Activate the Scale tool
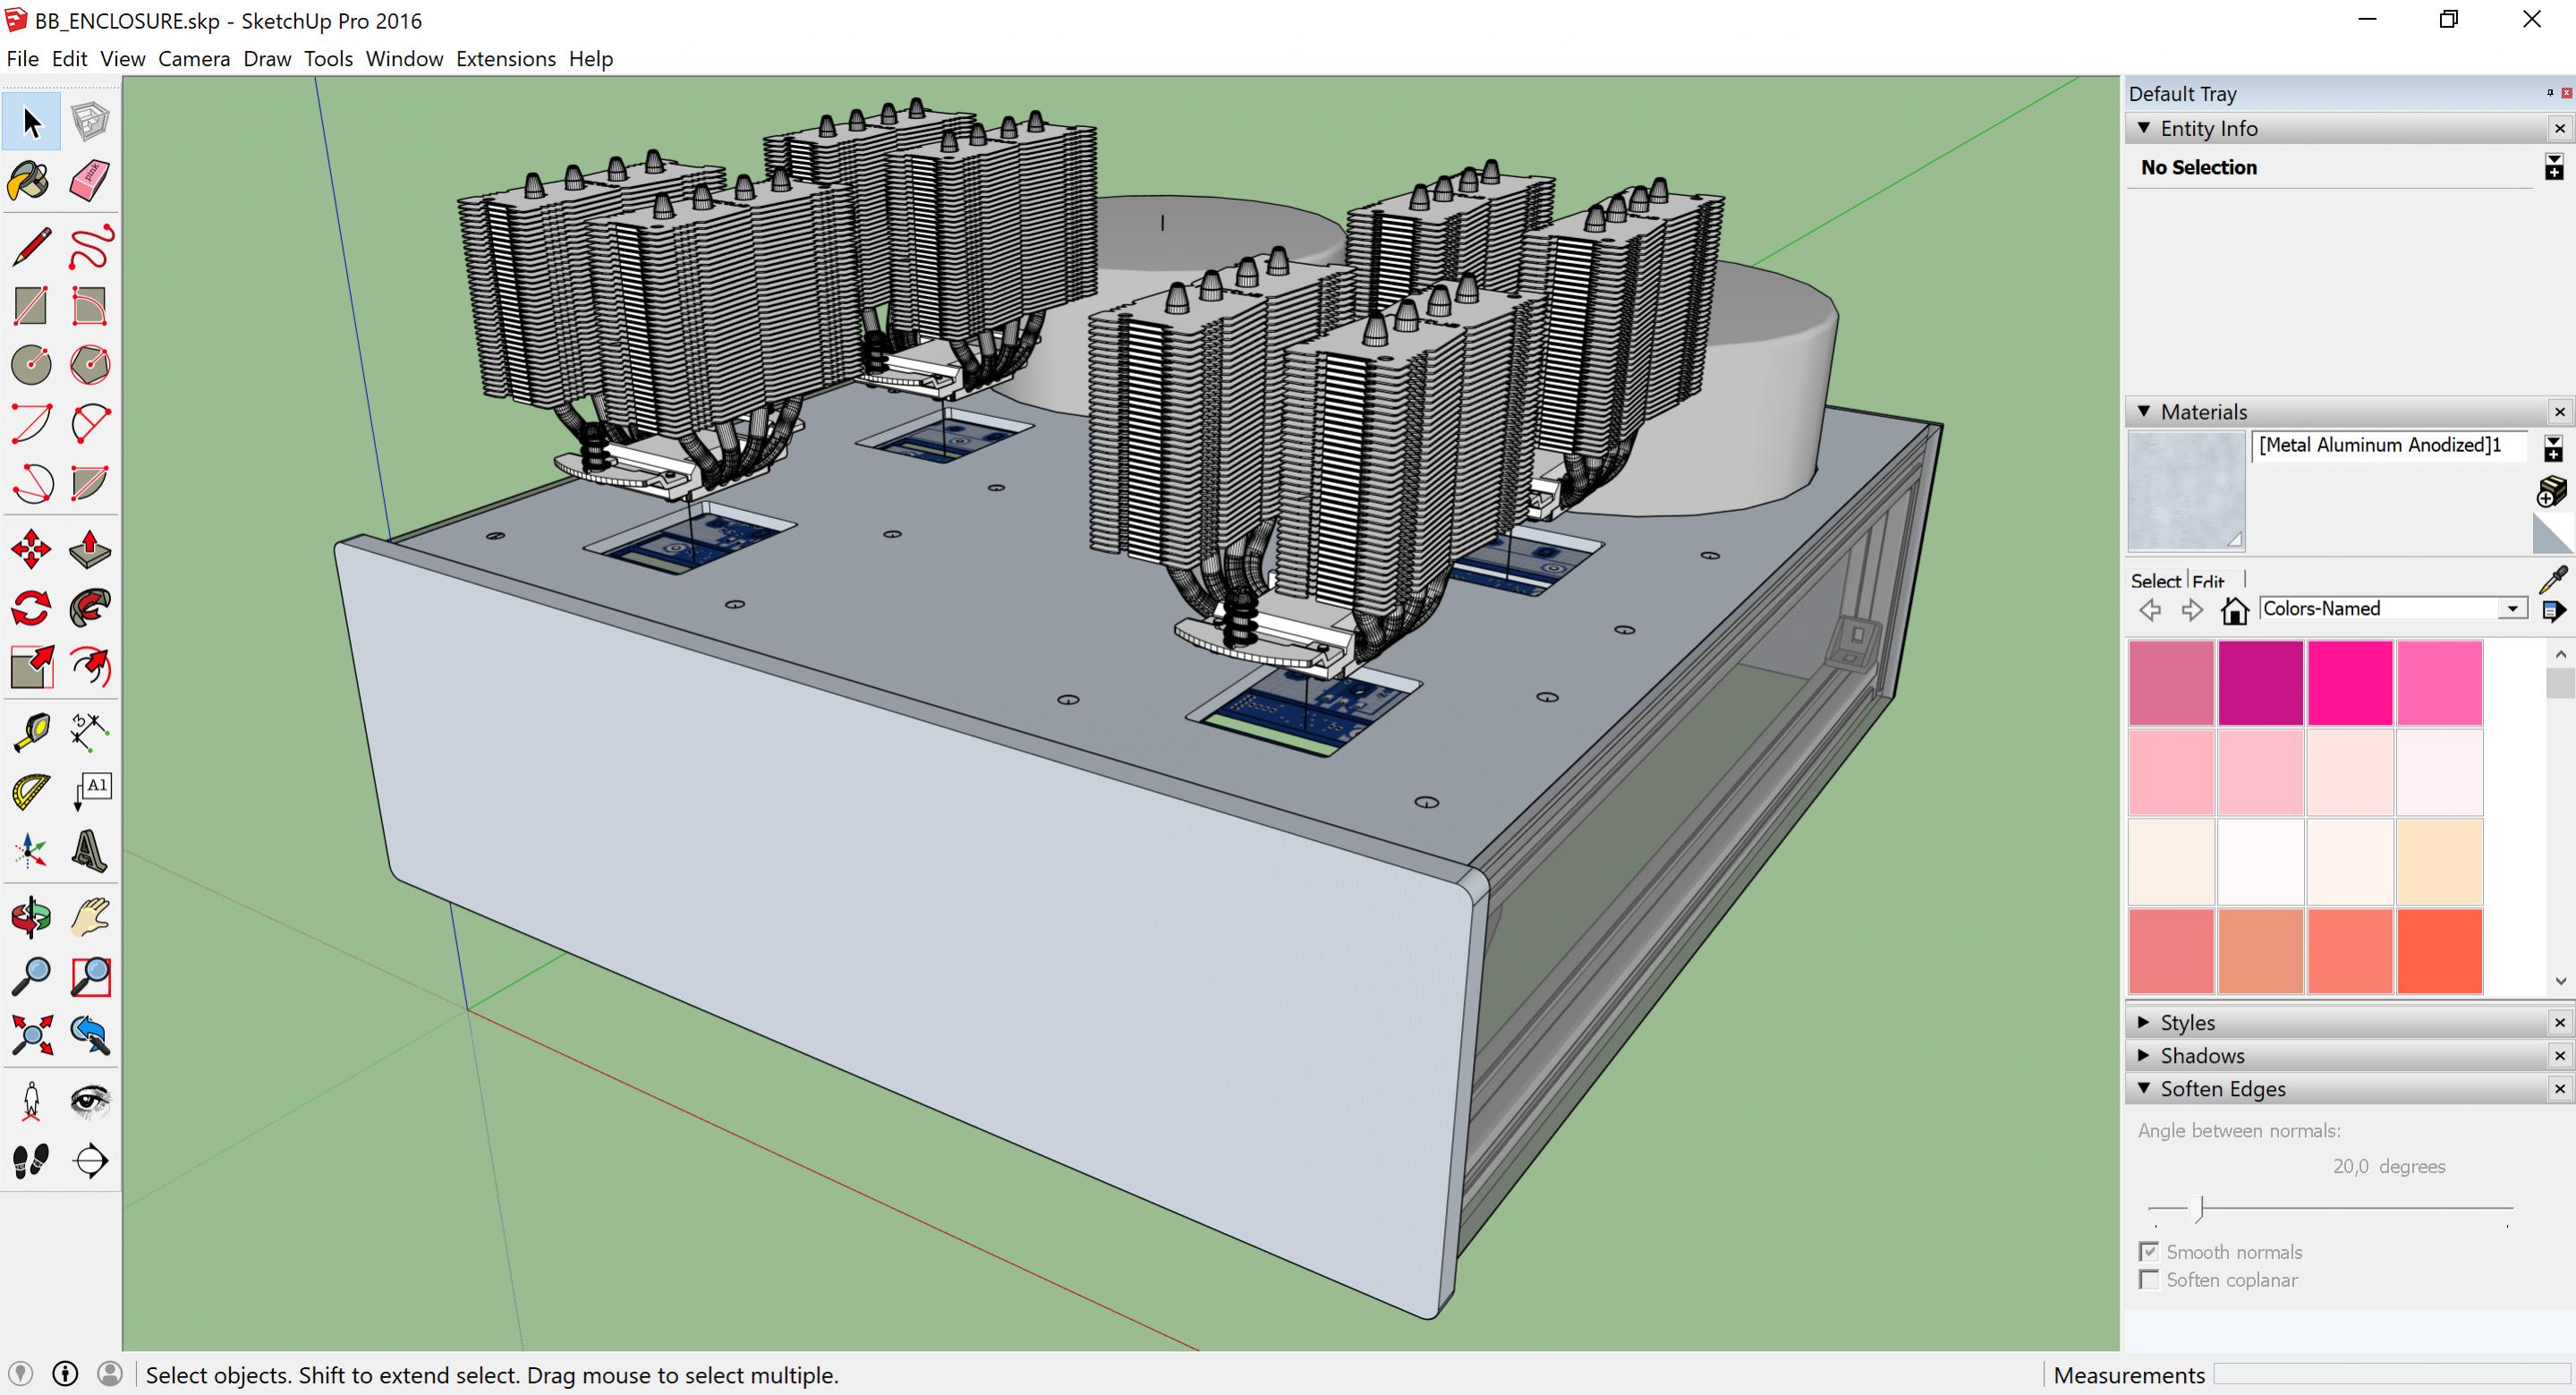 (x=31, y=667)
